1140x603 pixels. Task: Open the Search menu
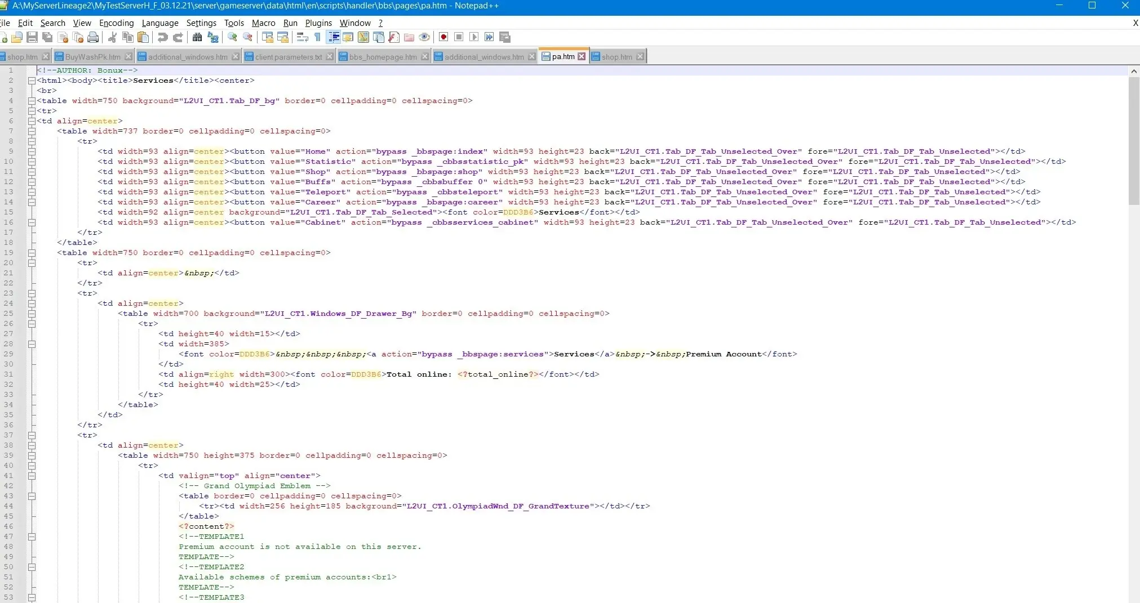[52, 23]
